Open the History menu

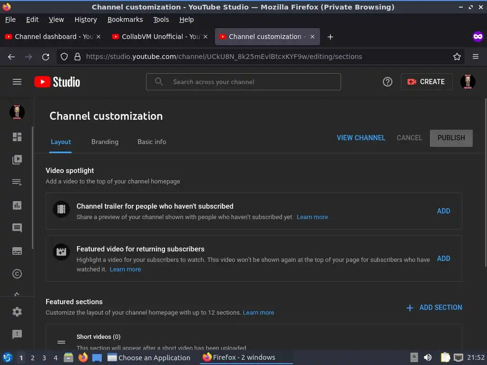coord(86,19)
